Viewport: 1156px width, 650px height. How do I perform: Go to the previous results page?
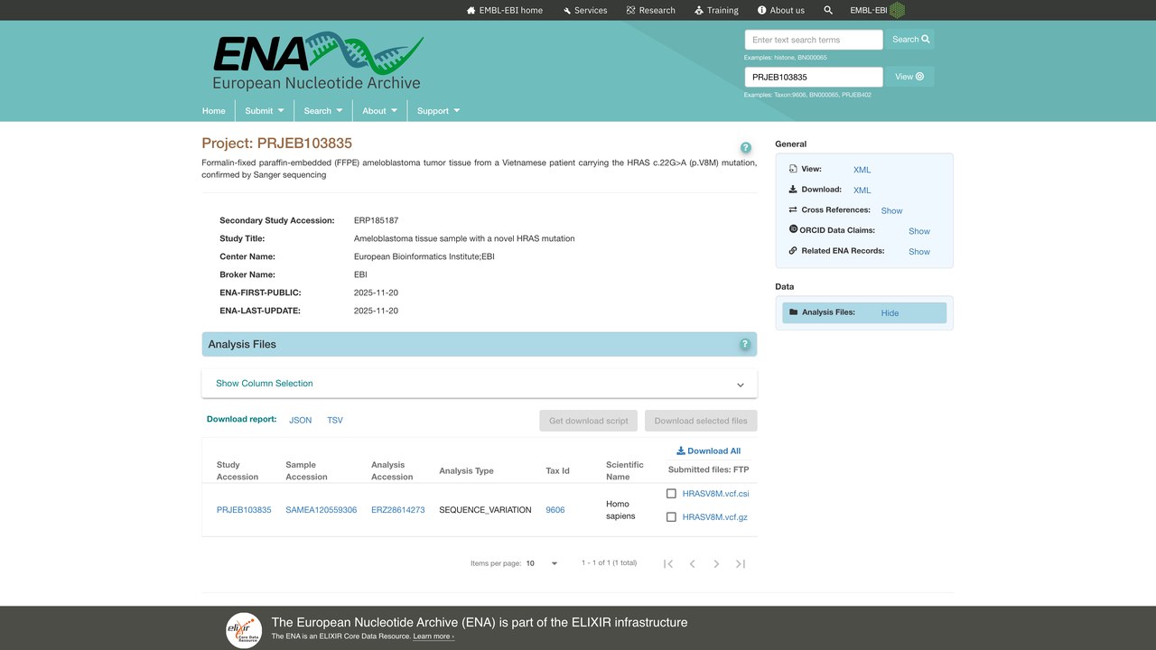(x=693, y=563)
